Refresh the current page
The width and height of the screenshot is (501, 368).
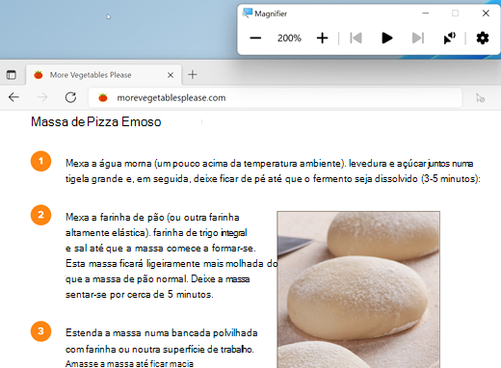point(70,97)
